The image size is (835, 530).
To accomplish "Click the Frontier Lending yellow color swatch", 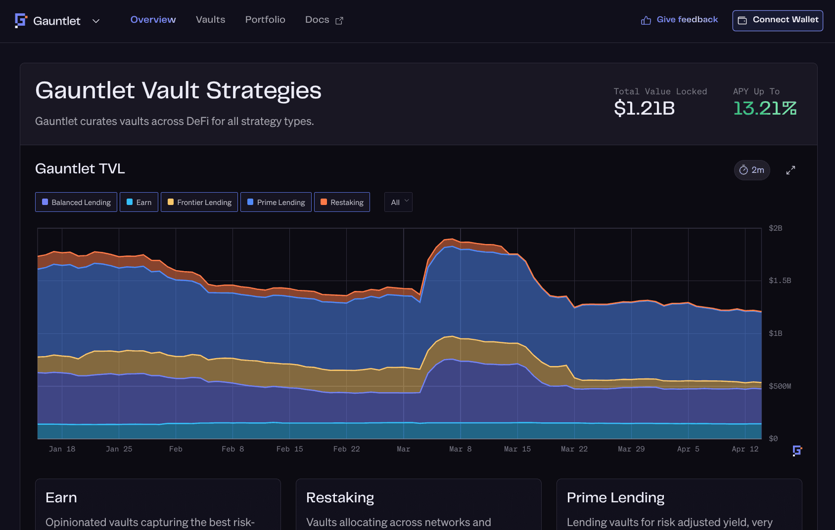I will coord(171,202).
